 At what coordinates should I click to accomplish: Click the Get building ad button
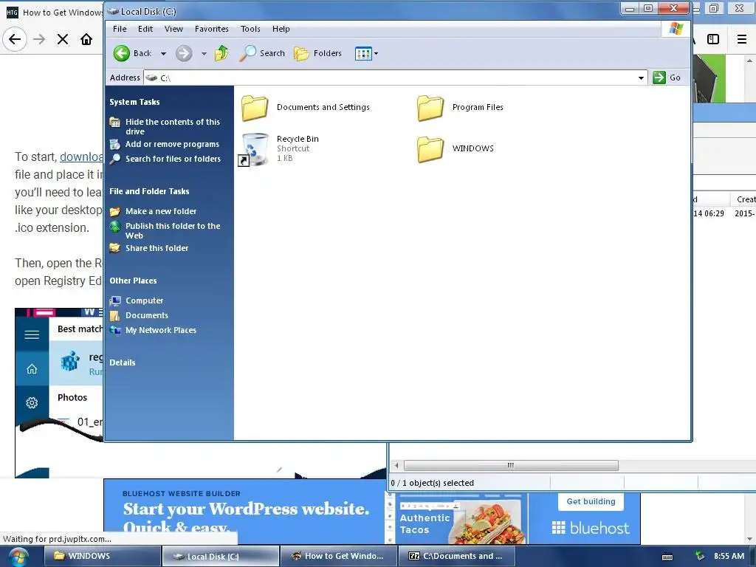pos(591,501)
